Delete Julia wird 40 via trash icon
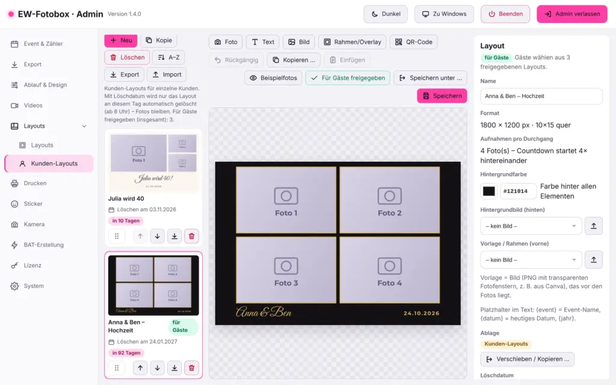This screenshot has width=616, height=385. pyautogui.click(x=192, y=236)
